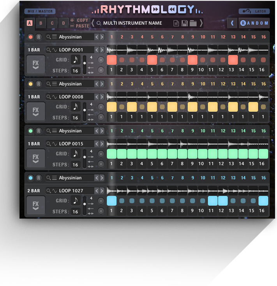Viewport: 277px width, 286px height.
Task: Expand the FX panel for LOOP 1027
Action: pyautogui.click(x=36, y=205)
